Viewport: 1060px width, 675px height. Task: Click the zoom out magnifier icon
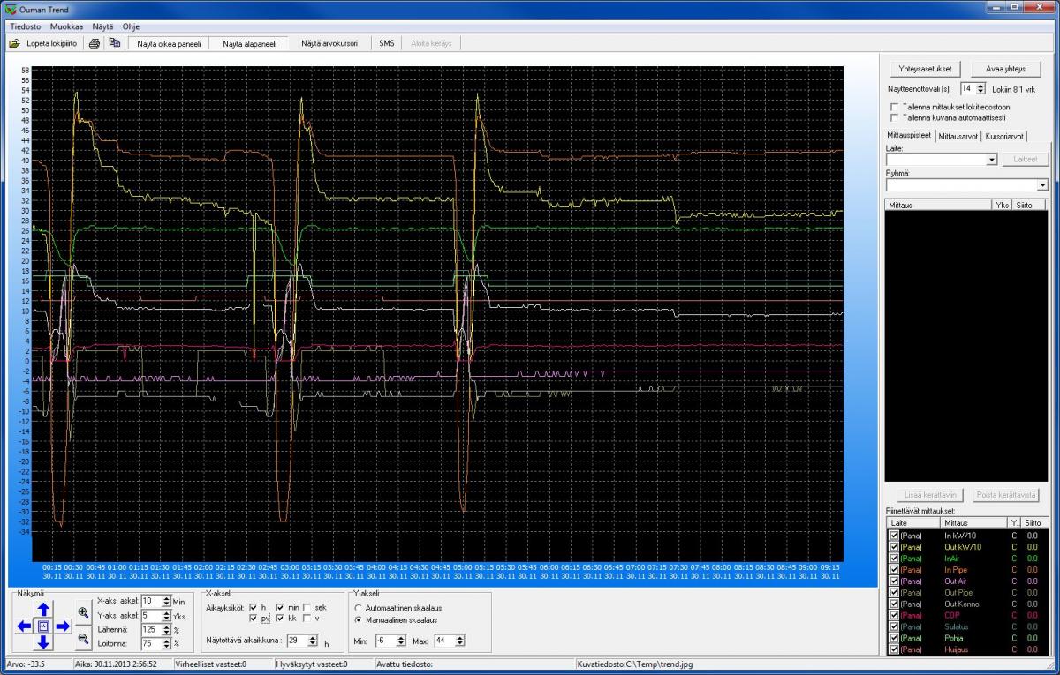[x=82, y=639]
